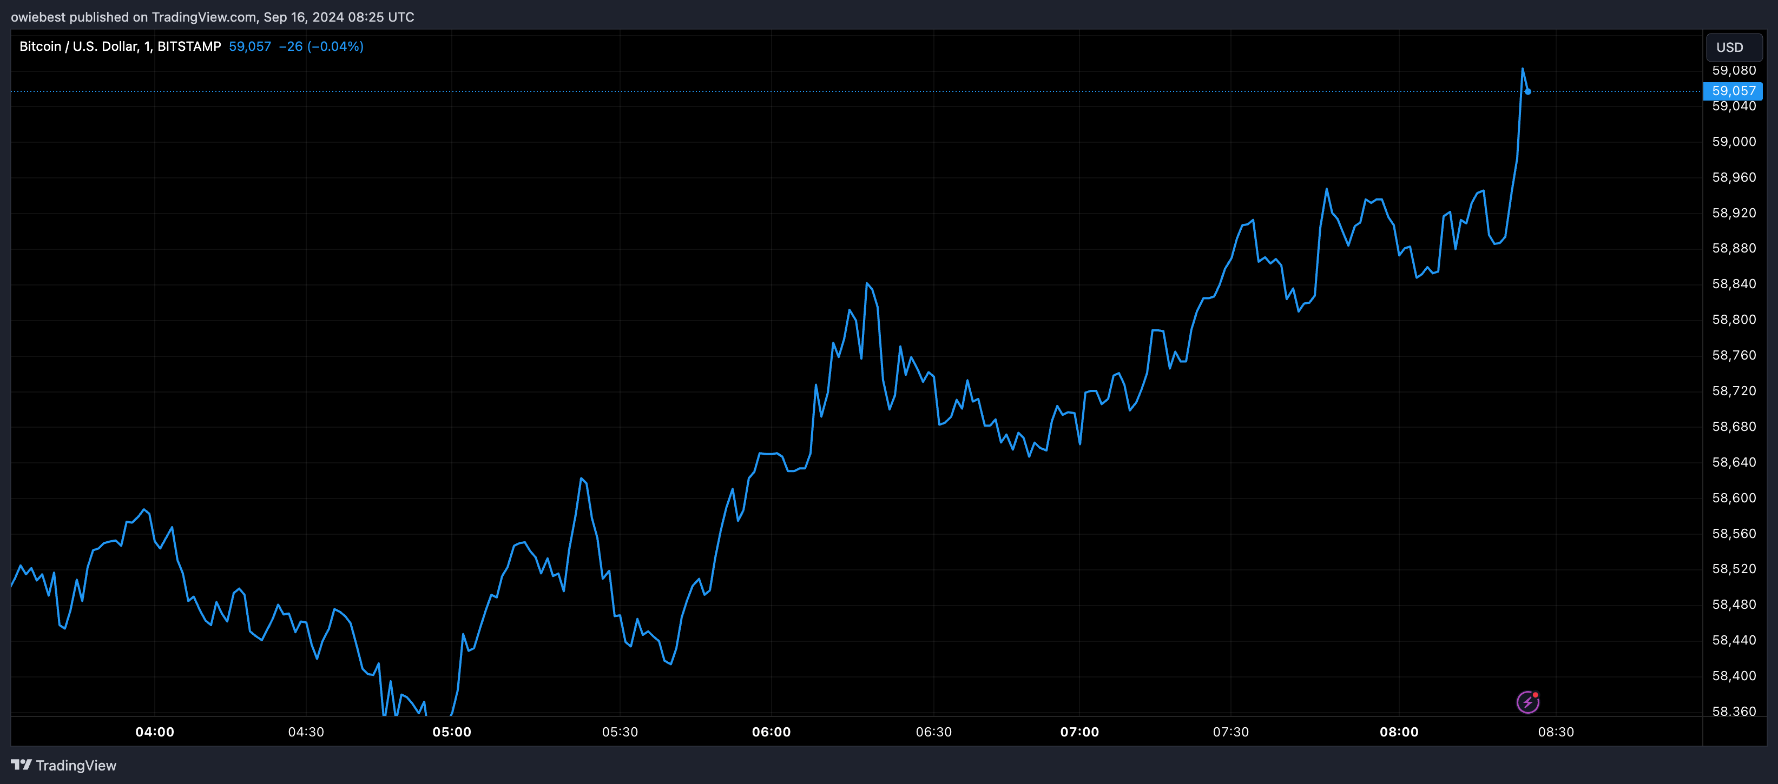
Task: Click the purple lightning bolt icon
Action: coord(1527,702)
